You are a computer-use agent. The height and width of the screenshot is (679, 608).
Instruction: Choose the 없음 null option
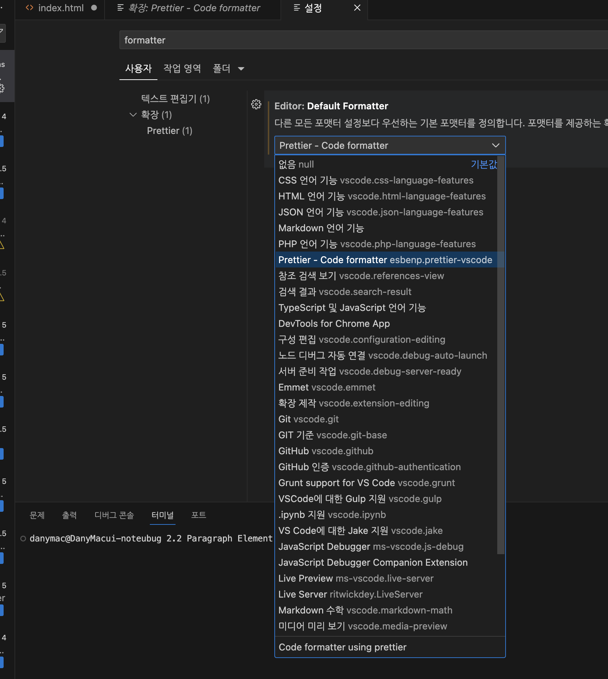(386, 164)
